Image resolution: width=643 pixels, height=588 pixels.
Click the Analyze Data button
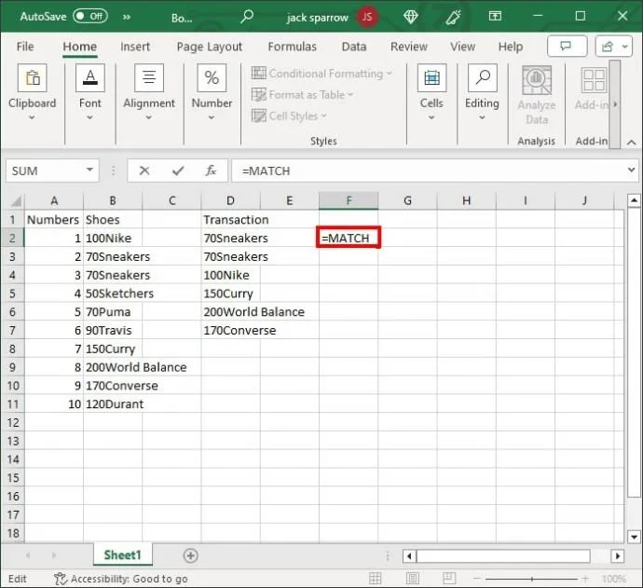537,95
